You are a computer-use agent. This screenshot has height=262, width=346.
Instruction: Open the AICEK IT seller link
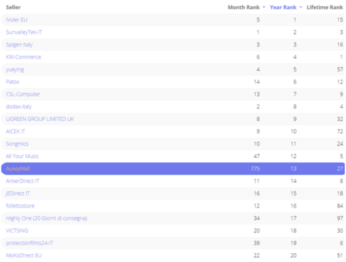point(15,132)
